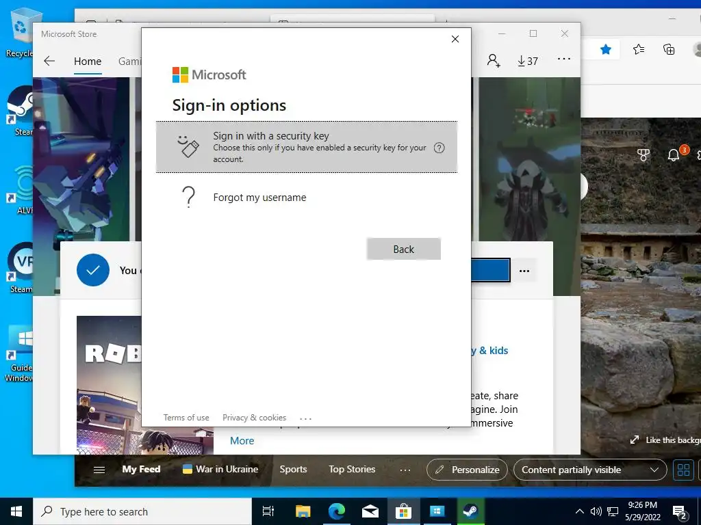Select My Feed tab in Edge

pyautogui.click(x=141, y=469)
